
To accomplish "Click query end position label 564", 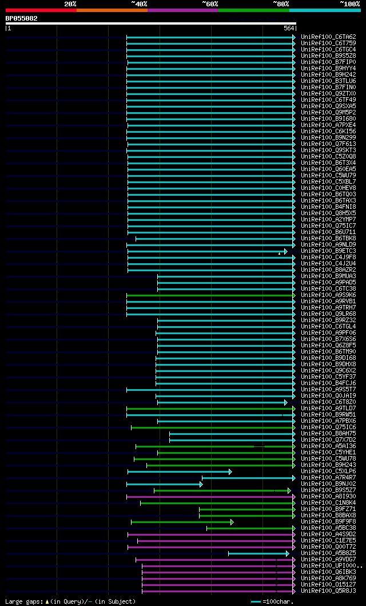I will click(289, 28).
